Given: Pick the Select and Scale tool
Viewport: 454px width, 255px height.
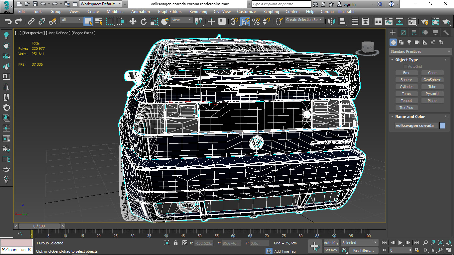Looking at the screenshot, I should click(x=154, y=22).
